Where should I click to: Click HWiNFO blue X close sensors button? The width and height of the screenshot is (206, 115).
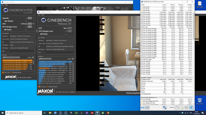pyautogui.click(x=191, y=108)
